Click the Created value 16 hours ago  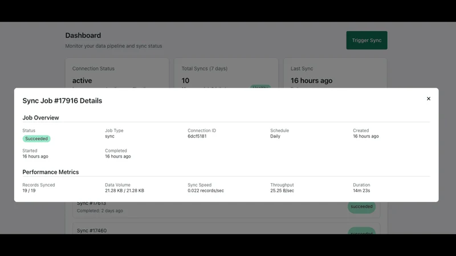click(x=366, y=136)
